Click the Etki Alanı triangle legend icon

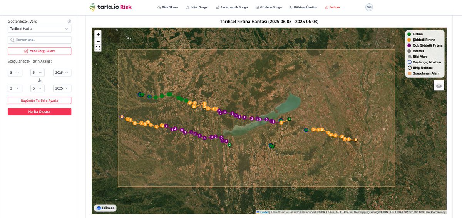tap(409, 57)
